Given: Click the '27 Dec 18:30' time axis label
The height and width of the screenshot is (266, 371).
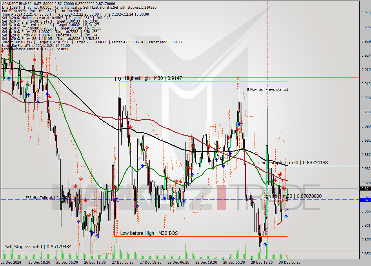Looking at the screenshot, I should coord(150,263).
